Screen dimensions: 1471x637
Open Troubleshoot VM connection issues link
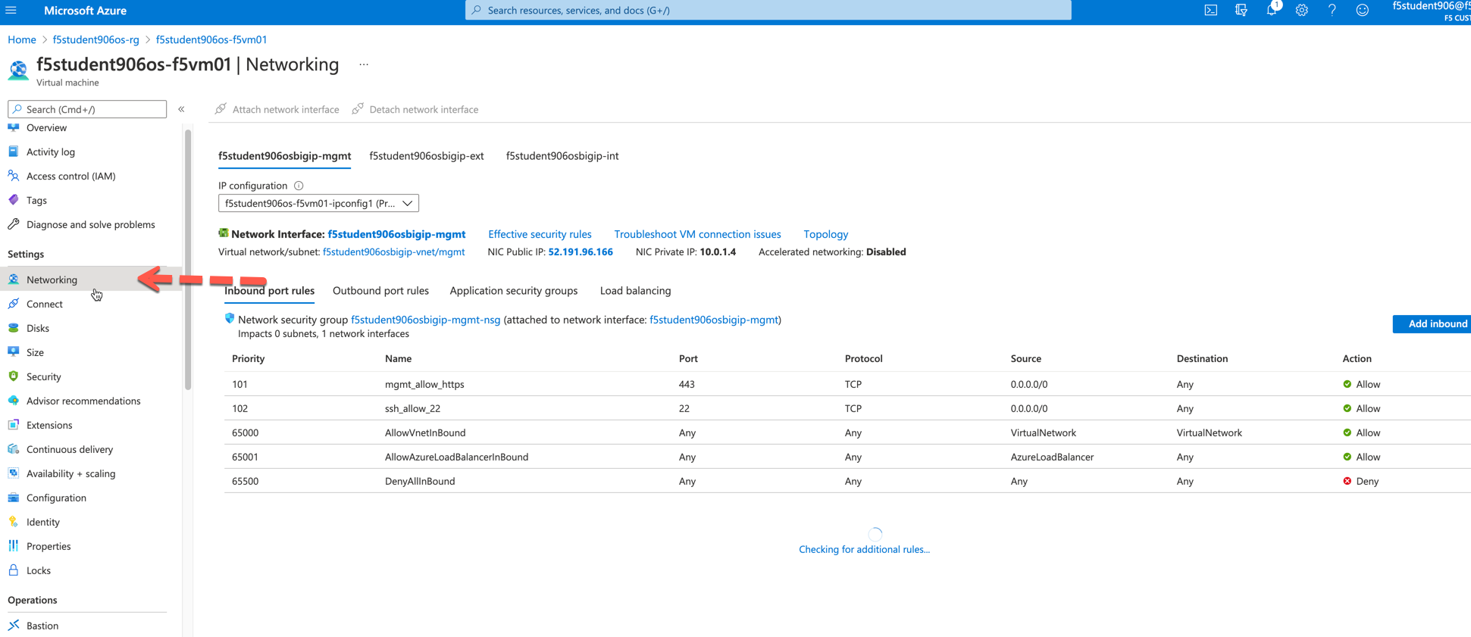click(697, 235)
